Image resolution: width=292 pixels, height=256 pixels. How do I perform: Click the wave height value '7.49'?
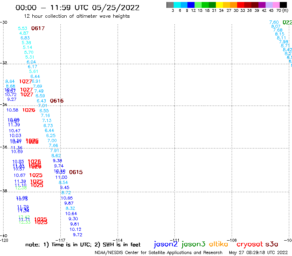point(39,91)
